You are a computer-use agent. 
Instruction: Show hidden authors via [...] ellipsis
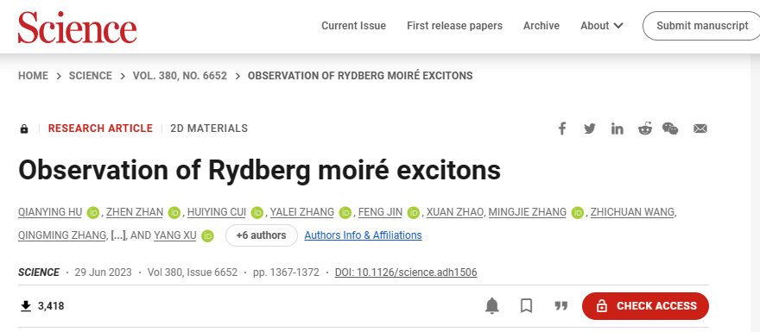[118, 235]
